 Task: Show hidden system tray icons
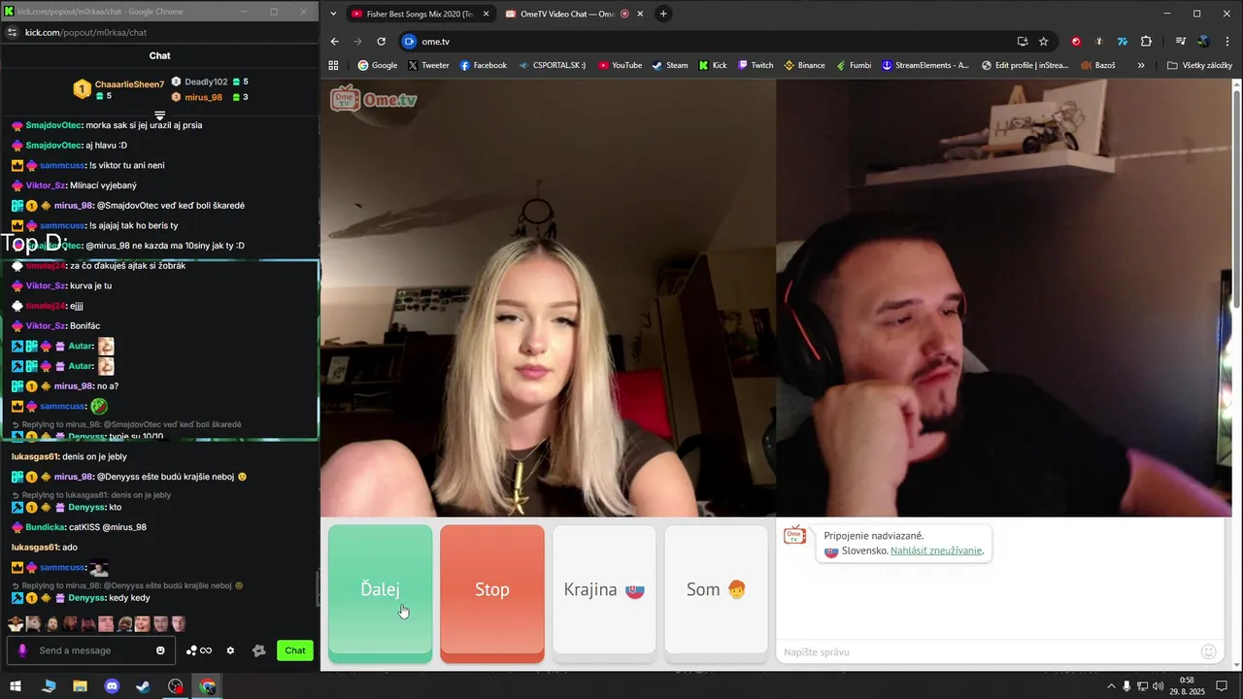(1111, 686)
